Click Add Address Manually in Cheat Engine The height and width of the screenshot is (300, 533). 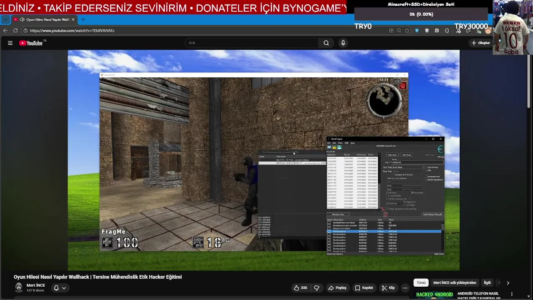(432, 215)
